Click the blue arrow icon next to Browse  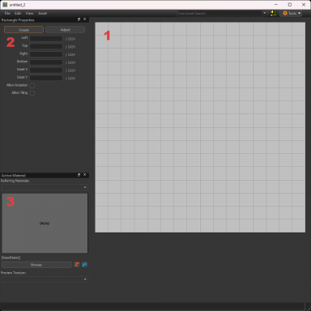click(84, 265)
